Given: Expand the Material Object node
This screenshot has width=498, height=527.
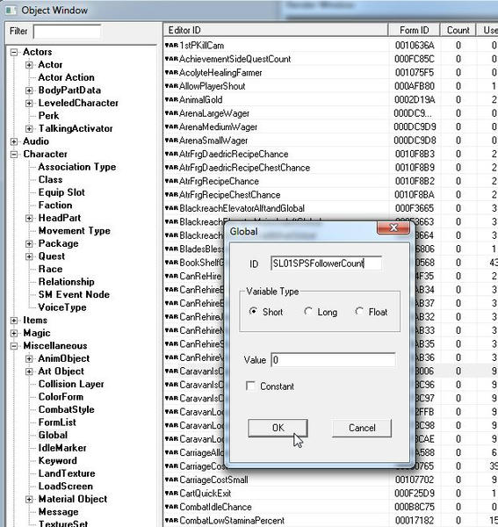Looking at the screenshot, I should click(29, 499).
